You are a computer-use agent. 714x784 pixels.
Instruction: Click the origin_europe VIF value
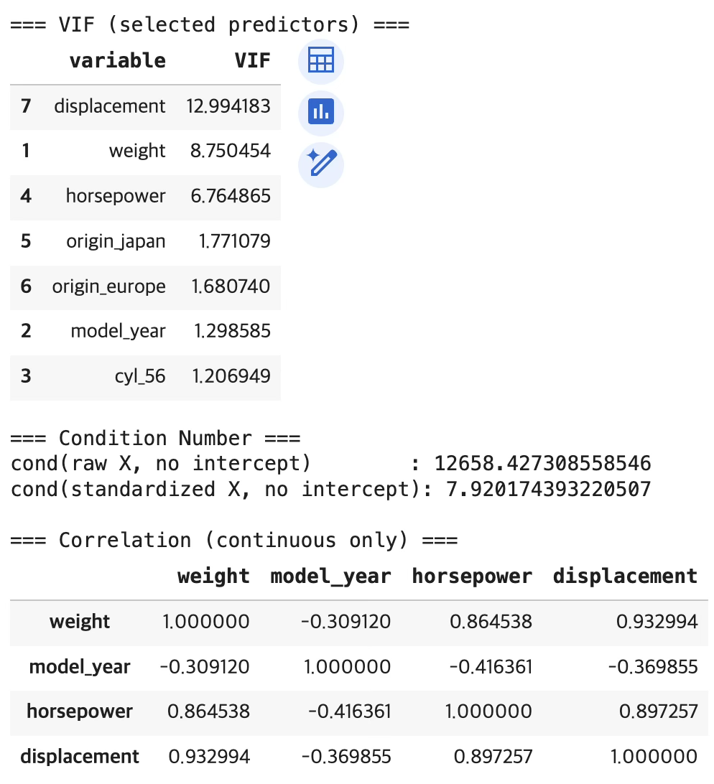[230, 286]
